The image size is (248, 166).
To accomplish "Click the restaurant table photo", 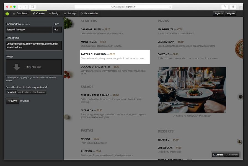I will [192, 90].
